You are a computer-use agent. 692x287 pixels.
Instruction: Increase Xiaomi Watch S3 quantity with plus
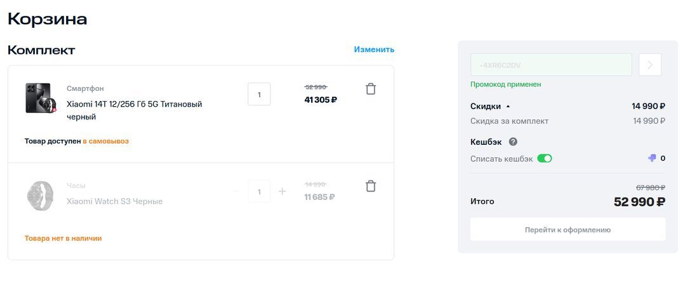[282, 192]
